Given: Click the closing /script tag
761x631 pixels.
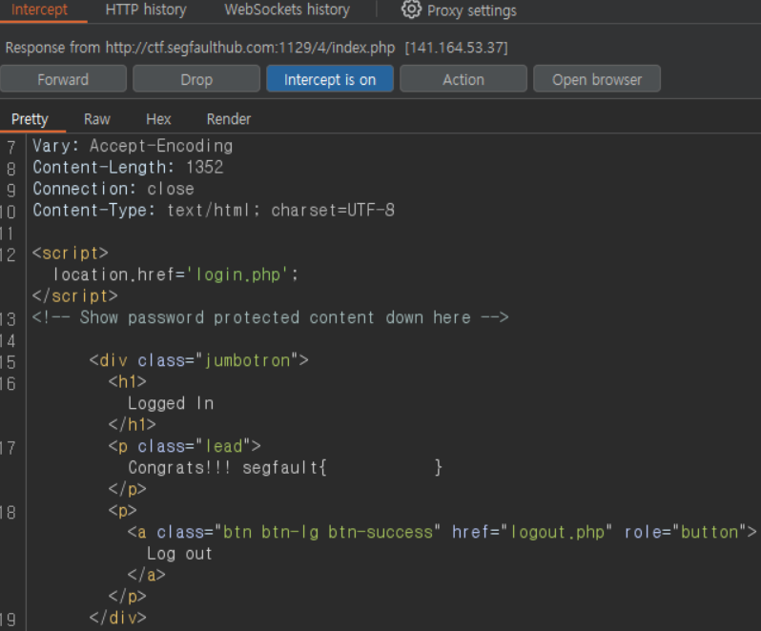Looking at the screenshot, I should (x=75, y=295).
